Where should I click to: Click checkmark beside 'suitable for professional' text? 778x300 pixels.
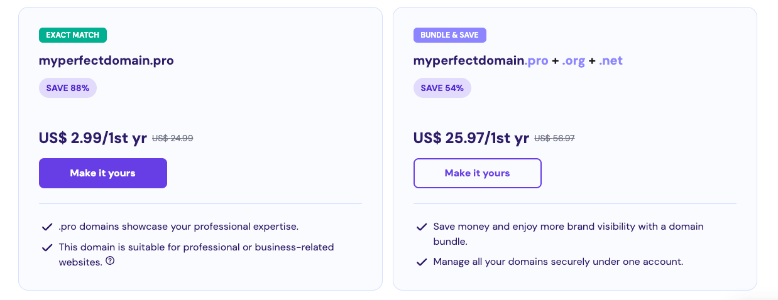click(47, 247)
